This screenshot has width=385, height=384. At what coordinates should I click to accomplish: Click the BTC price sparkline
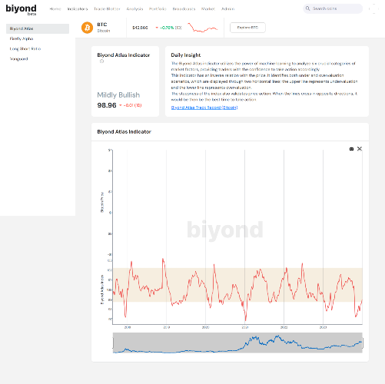click(202, 28)
